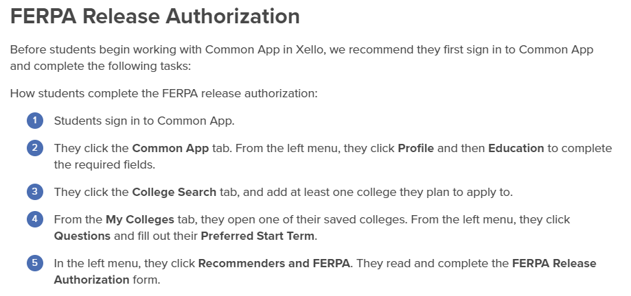Viewport: 631px width, 296px height.
Task: Click the bold Common App text
Action: coord(171,149)
